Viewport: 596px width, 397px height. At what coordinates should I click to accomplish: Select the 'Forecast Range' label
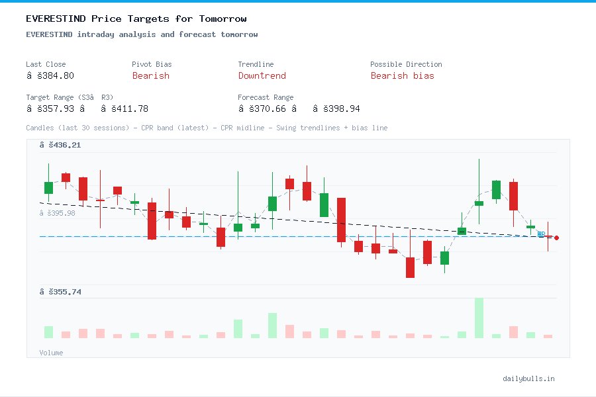tap(266, 97)
